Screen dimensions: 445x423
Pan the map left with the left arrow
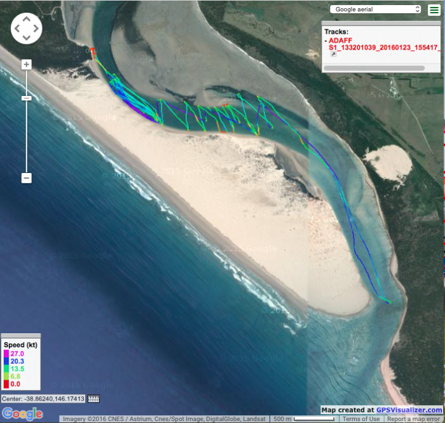(17, 27)
